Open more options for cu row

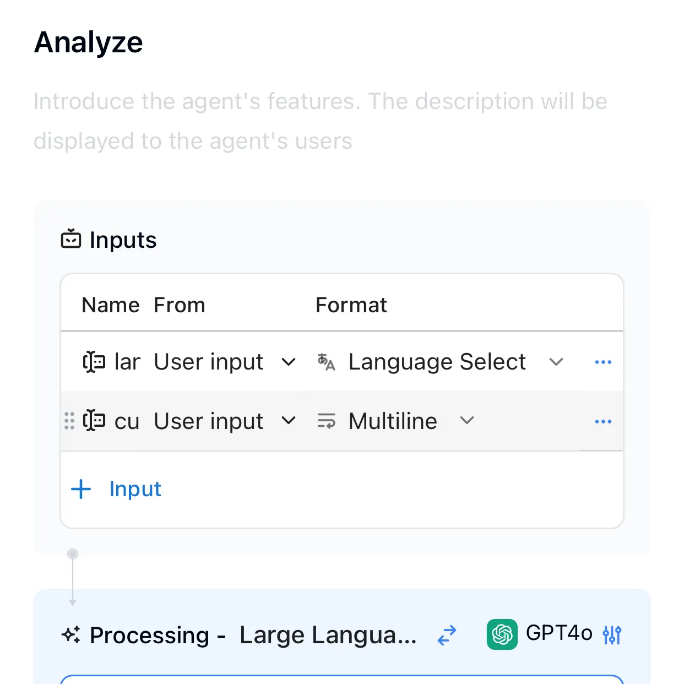pyautogui.click(x=603, y=422)
